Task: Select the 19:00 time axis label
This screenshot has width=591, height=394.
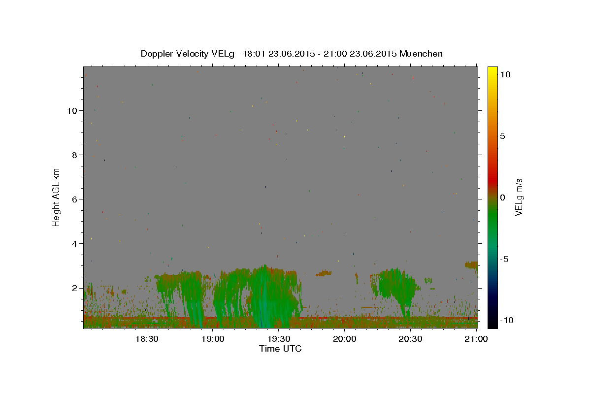Action: (x=213, y=339)
